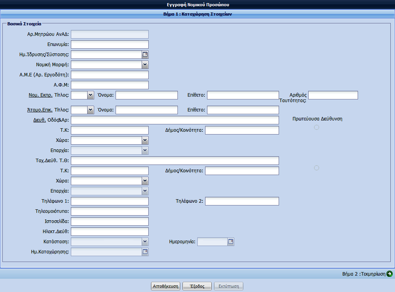Open Τίτλος dropdown for Άτομο.Επικ.
395x292 pixels.
tap(91, 110)
